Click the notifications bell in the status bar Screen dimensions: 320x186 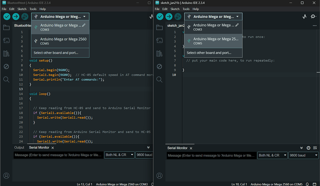(307, 184)
